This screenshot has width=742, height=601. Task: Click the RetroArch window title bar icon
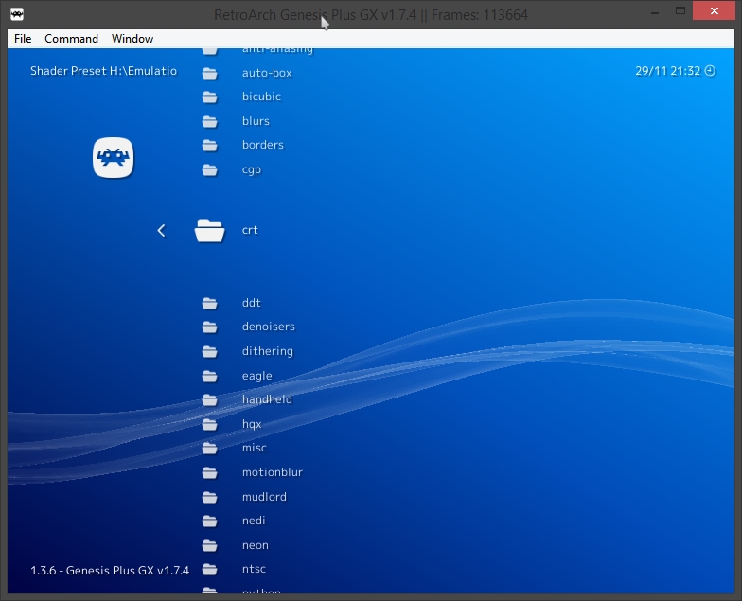(x=17, y=14)
